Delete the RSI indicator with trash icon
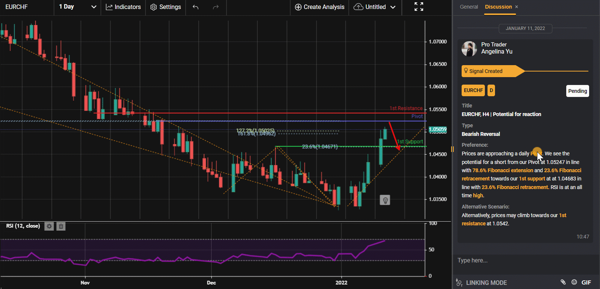 (x=61, y=226)
